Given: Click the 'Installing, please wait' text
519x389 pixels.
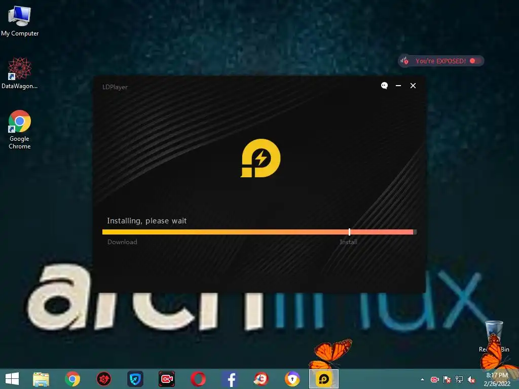Looking at the screenshot, I should [x=146, y=221].
